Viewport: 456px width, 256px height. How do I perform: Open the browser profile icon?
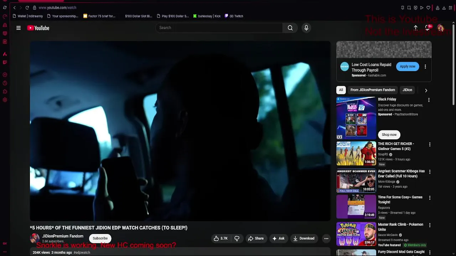(x=437, y=7)
